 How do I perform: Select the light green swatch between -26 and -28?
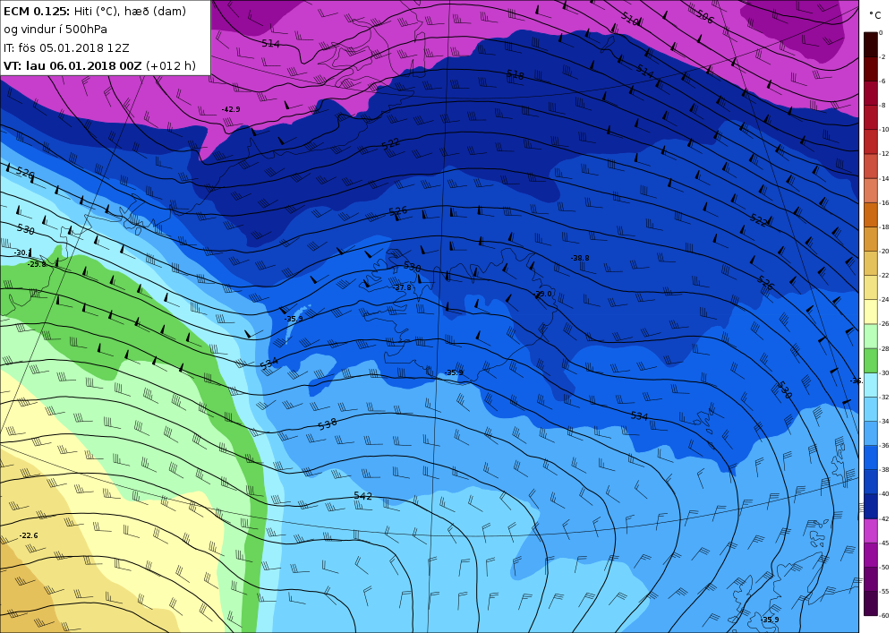tap(871, 336)
